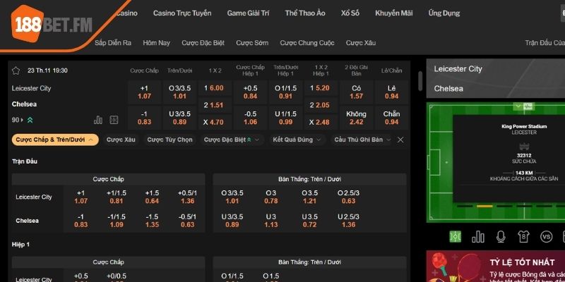This screenshot has height=282, width=565.
Task: Click green double-arrow icon next to 90
Action: [30, 120]
